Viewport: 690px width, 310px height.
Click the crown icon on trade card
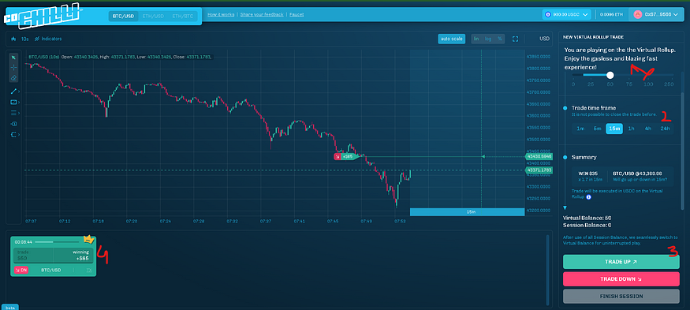[89, 240]
